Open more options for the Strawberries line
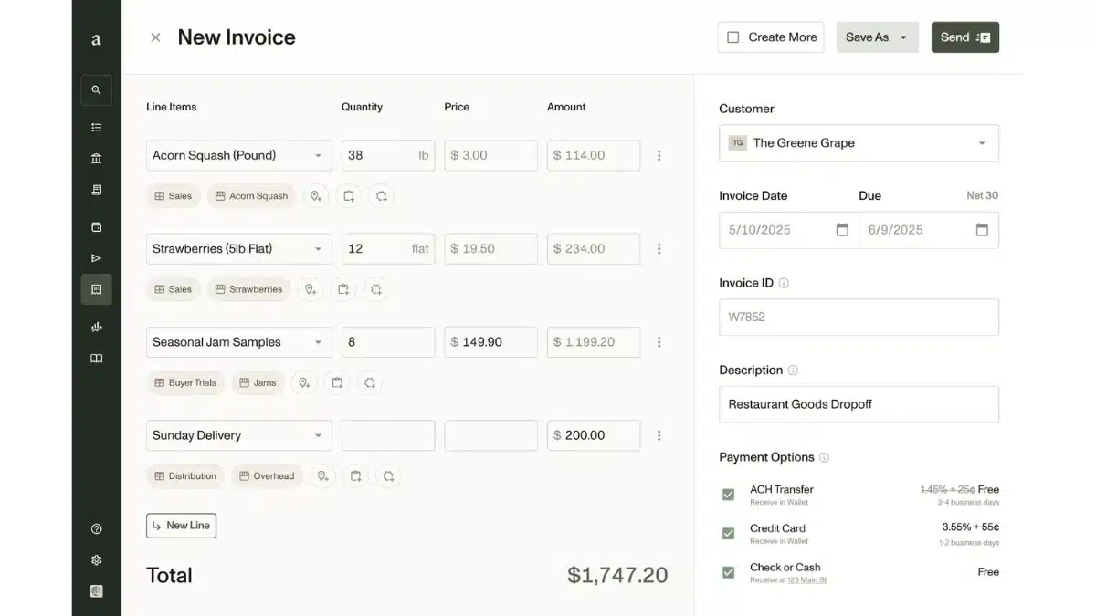Image resolution: width=1096 pixels, height=616 pixels. (x=659, y=249)
